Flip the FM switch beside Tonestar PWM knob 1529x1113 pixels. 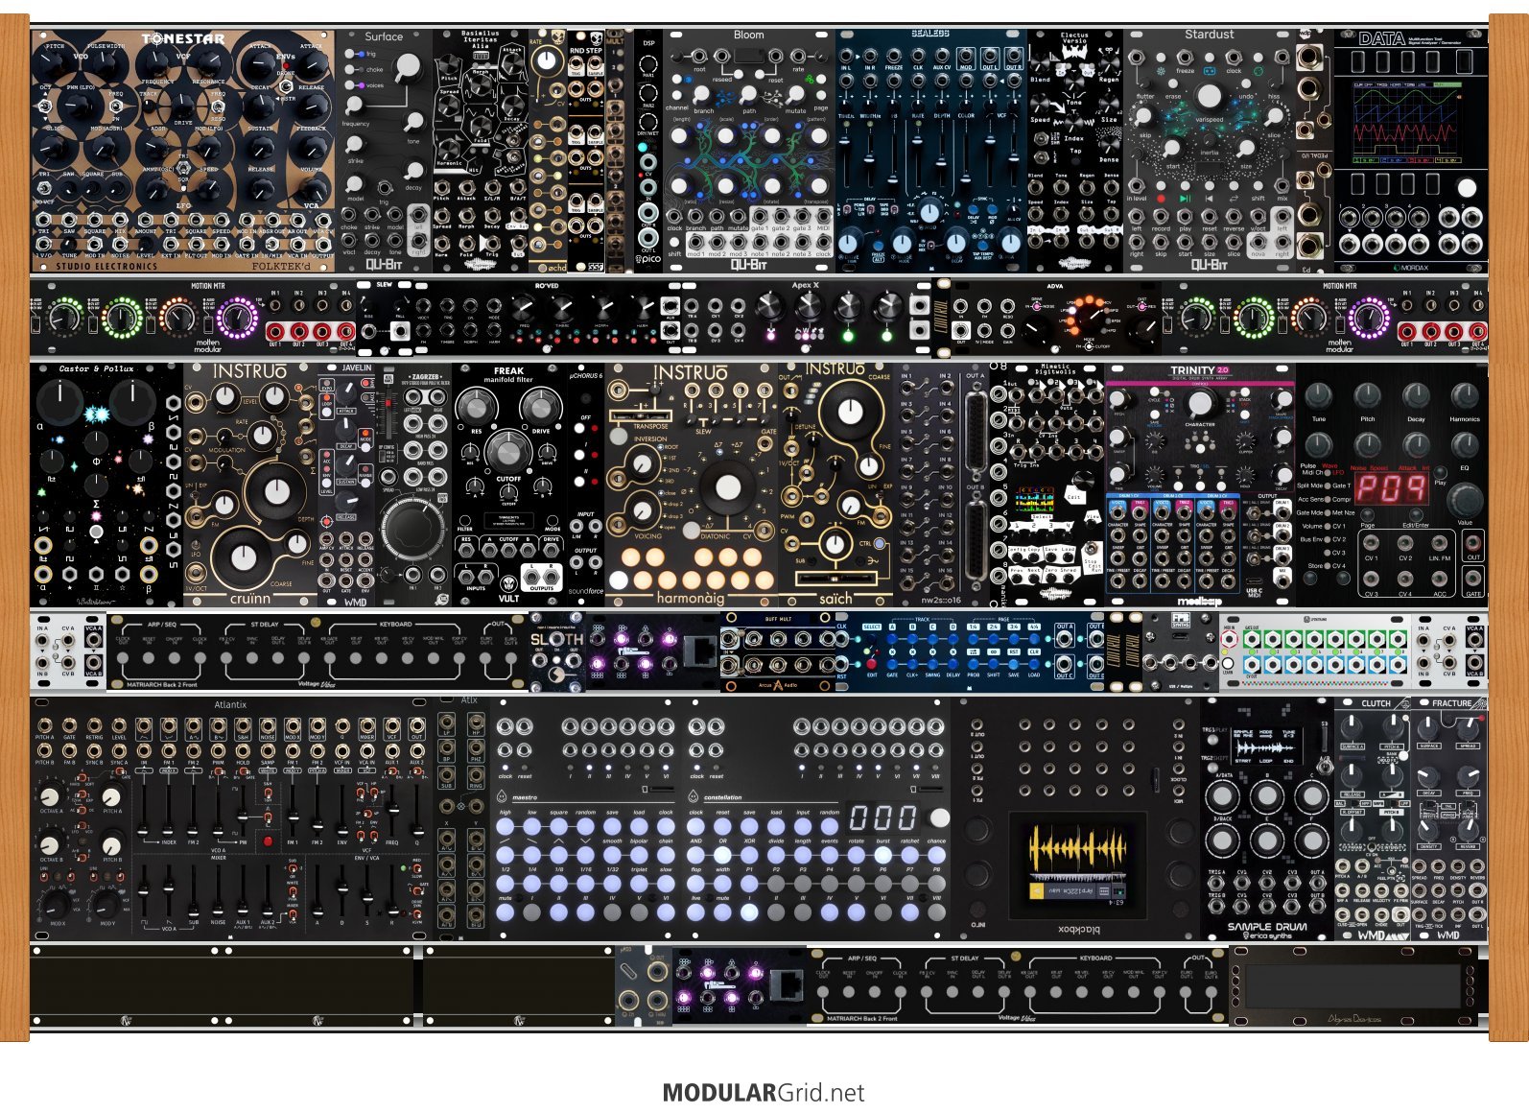coord(115,106)
